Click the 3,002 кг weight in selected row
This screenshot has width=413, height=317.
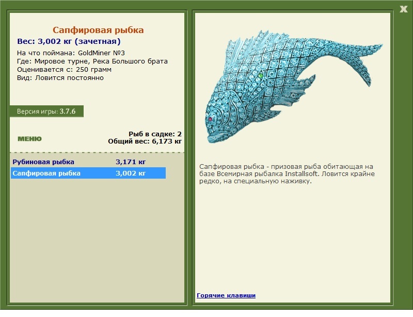click(131, 173)
